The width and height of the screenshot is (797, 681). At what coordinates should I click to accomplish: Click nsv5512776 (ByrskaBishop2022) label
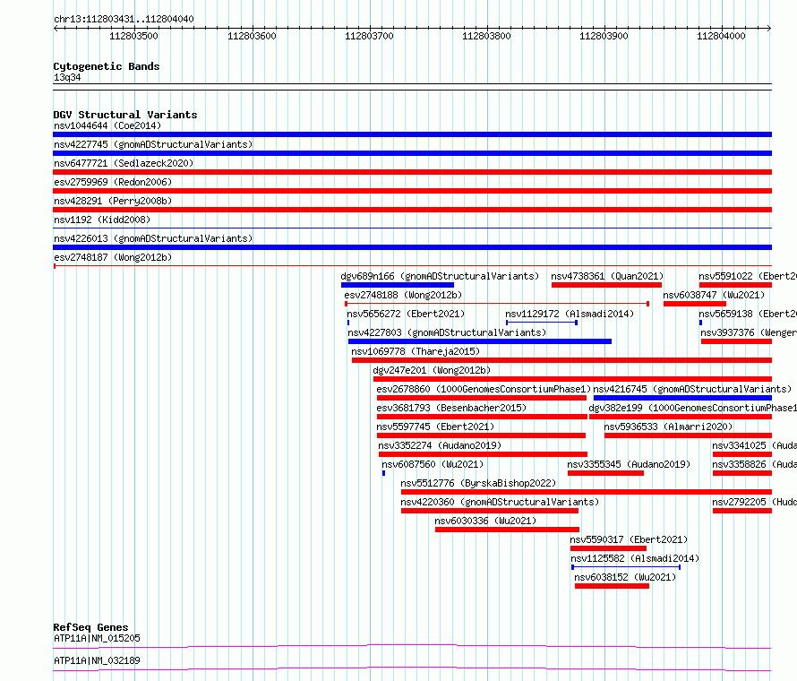pos(478,483)
